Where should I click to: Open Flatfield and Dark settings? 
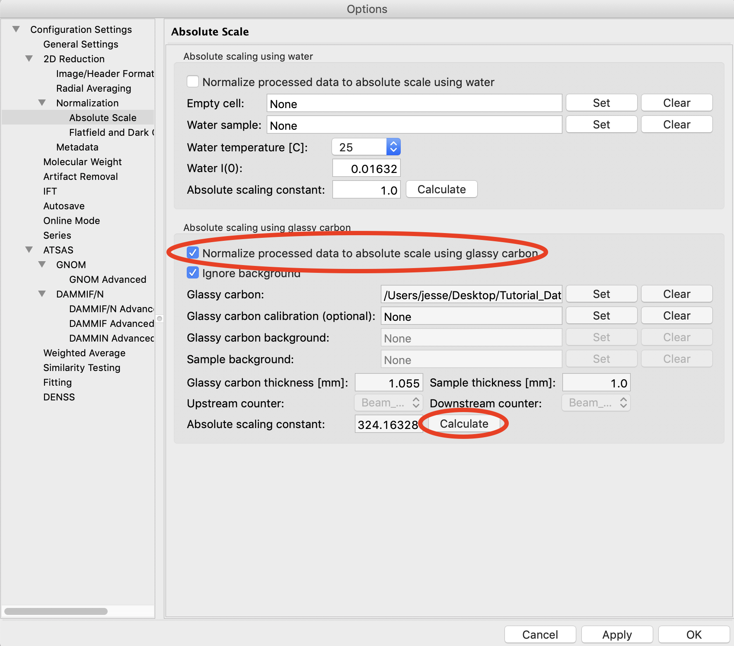click(112, 132)
